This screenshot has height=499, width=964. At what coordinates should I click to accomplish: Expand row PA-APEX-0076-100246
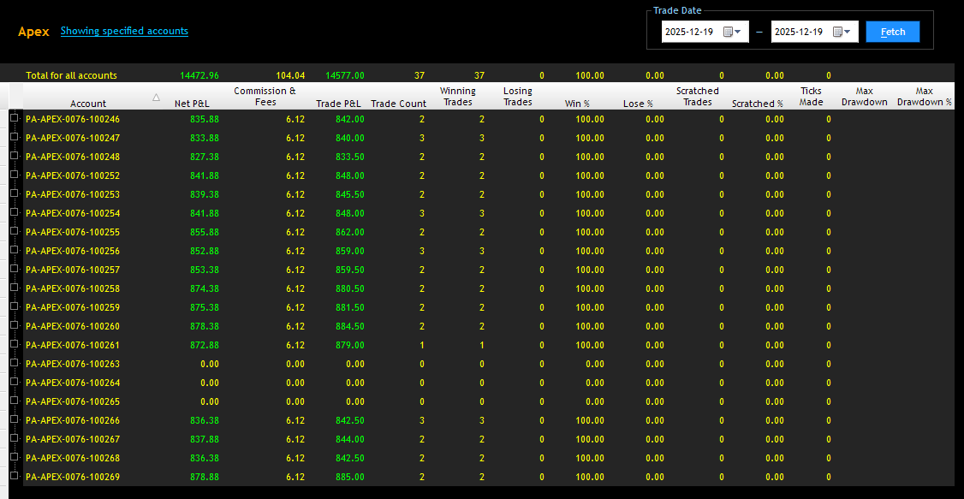14,117
